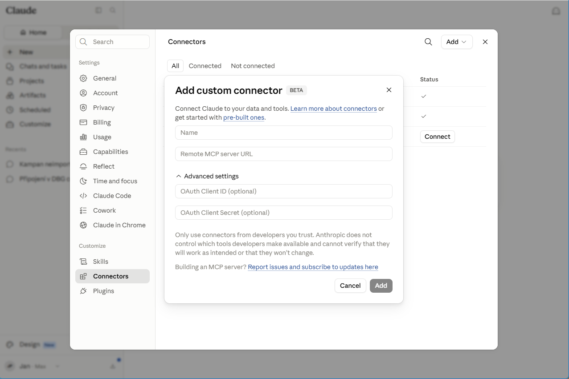Toggle the sidebar panel icon near Claude logo
Screen dimensions: 569x379
coord(98,10)
